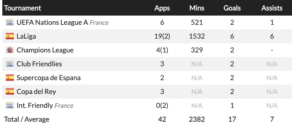Open the Champions League tournament link
Screen dimensions: 292x128
pos(45,50)
